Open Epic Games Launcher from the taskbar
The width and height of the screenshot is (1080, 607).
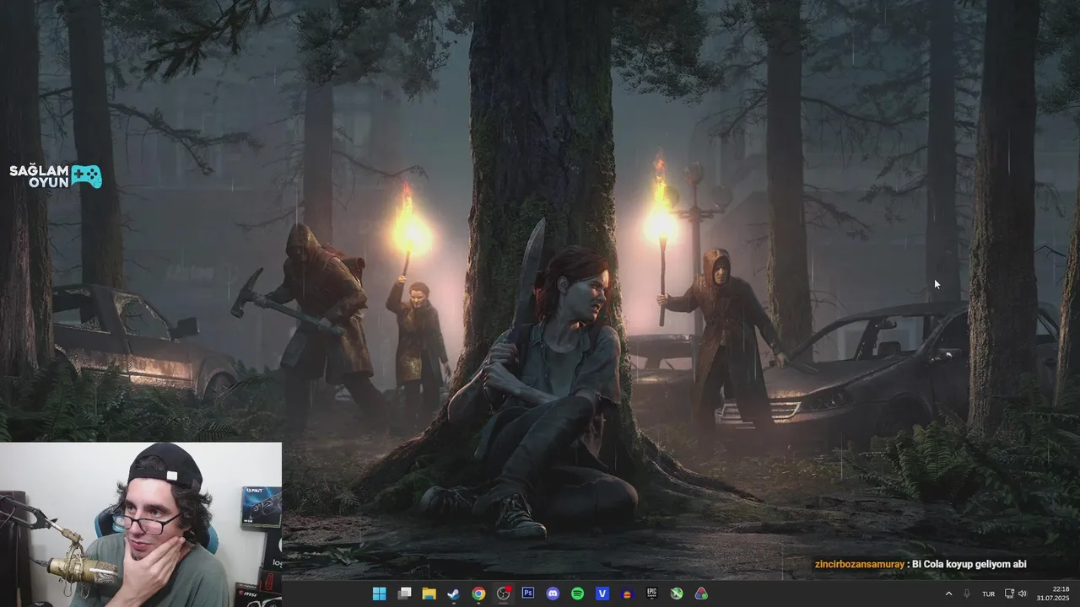[x=651, y=594]
